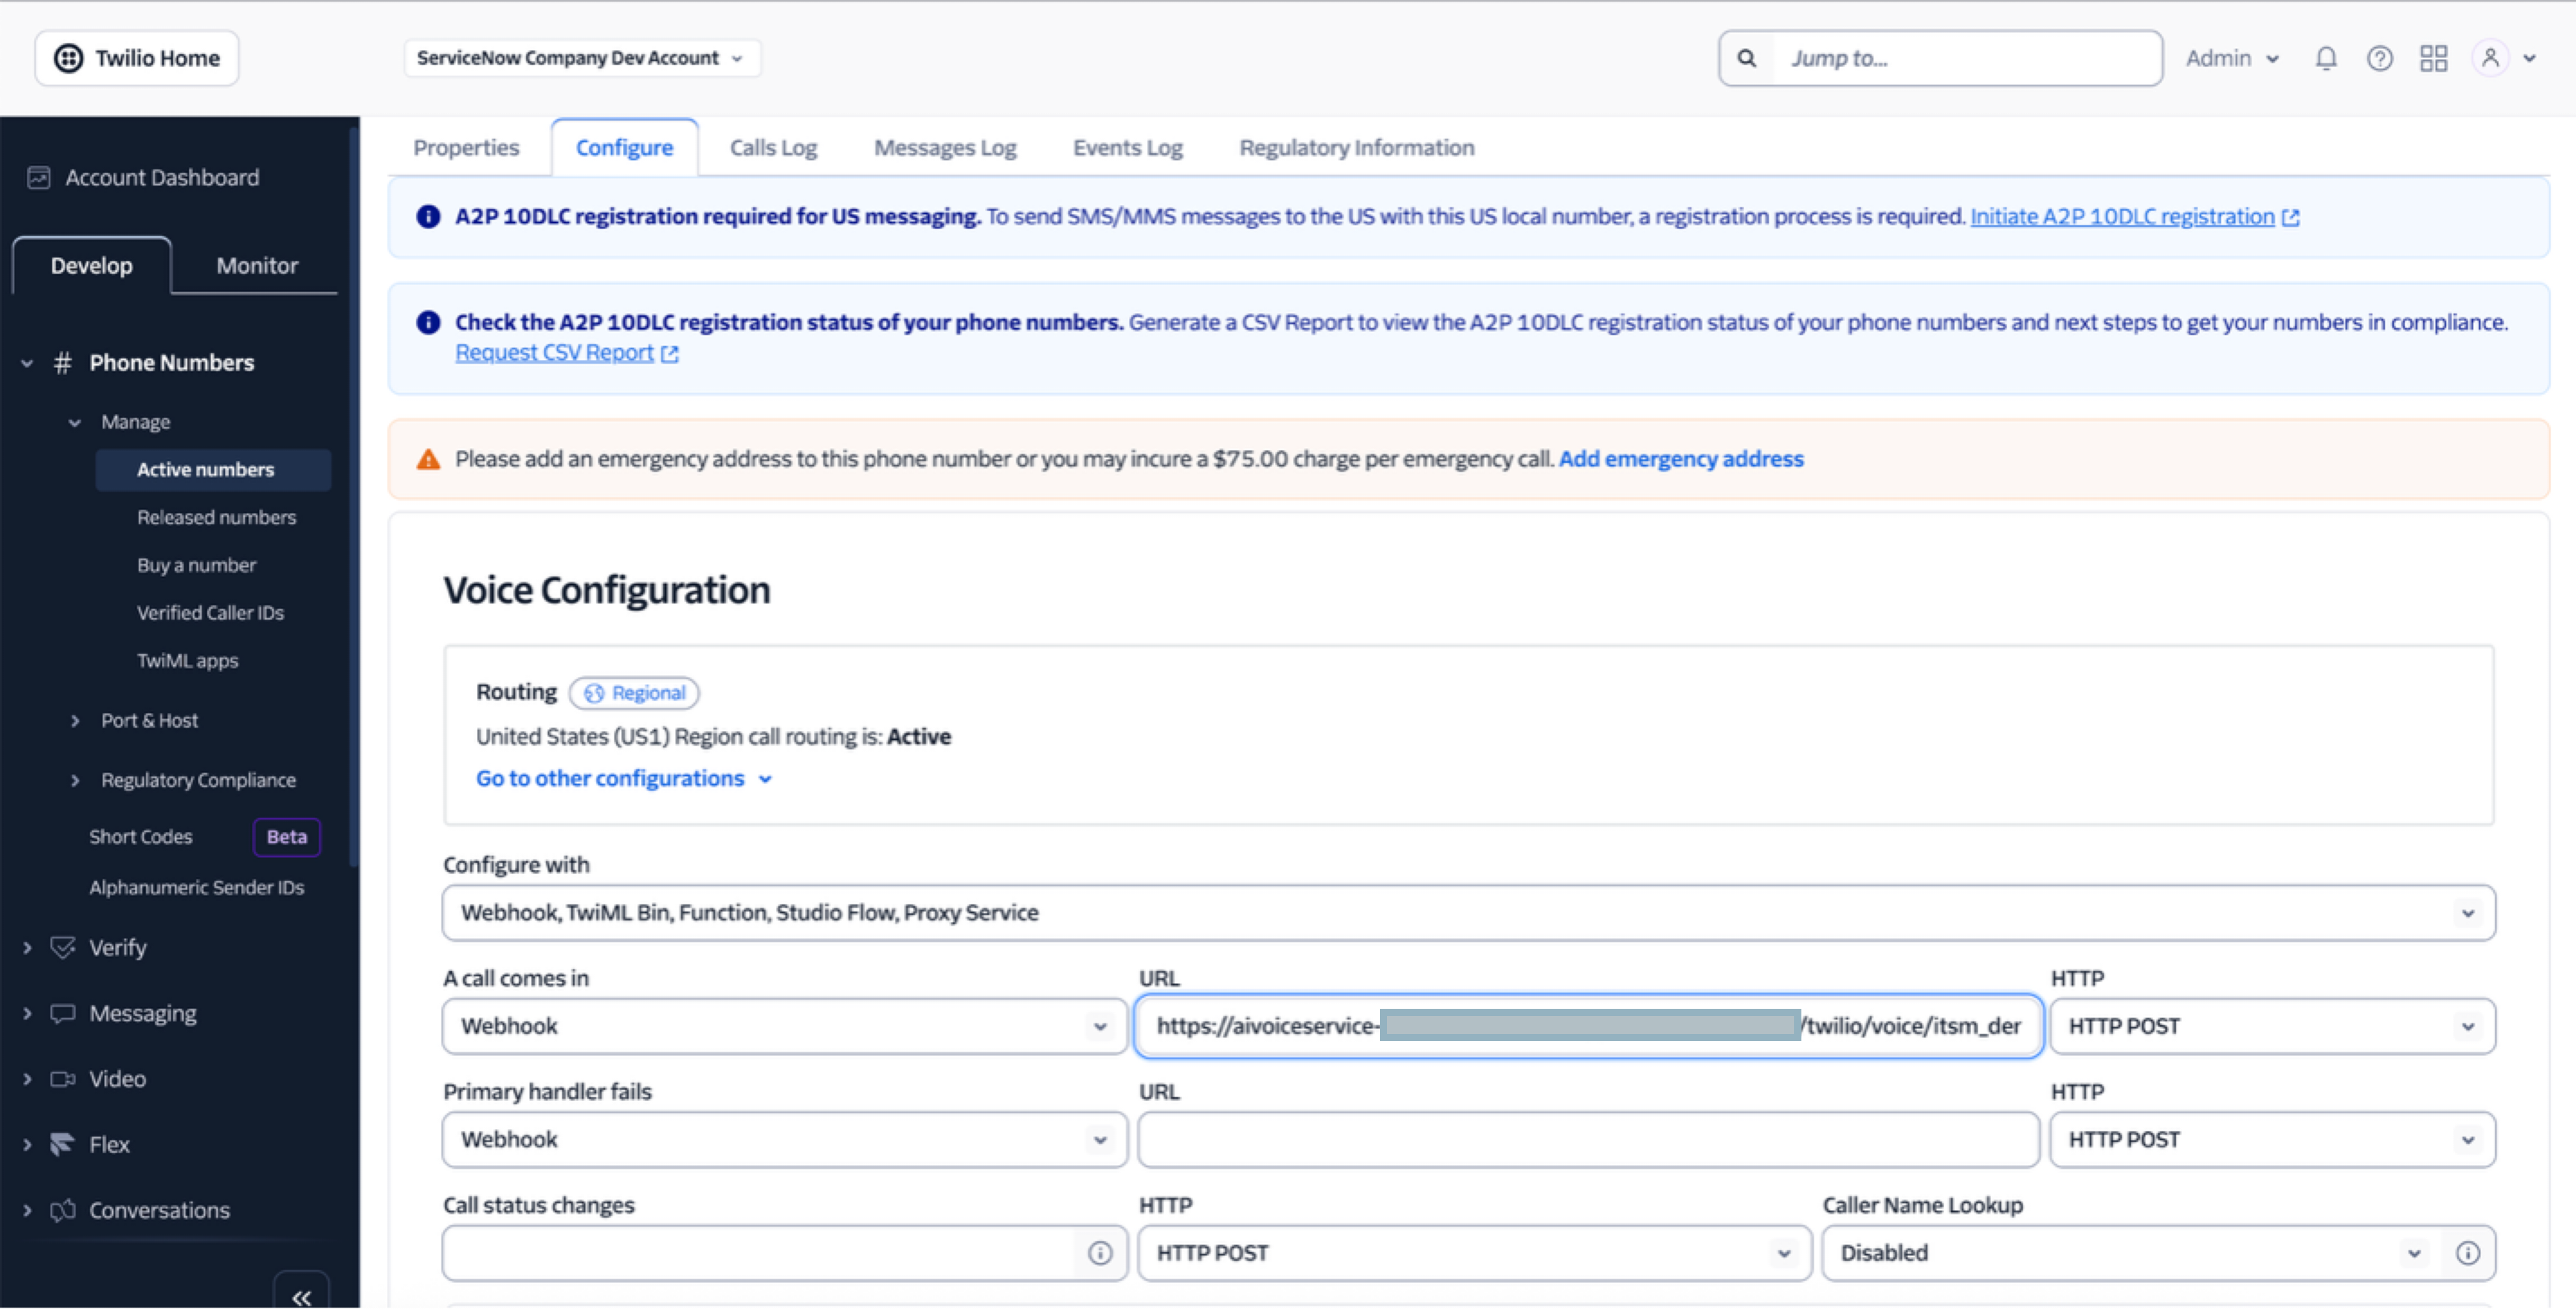Open HTTP method dropdown for incoming call
The image size is (2576, 1315).
(2272, 1027)
